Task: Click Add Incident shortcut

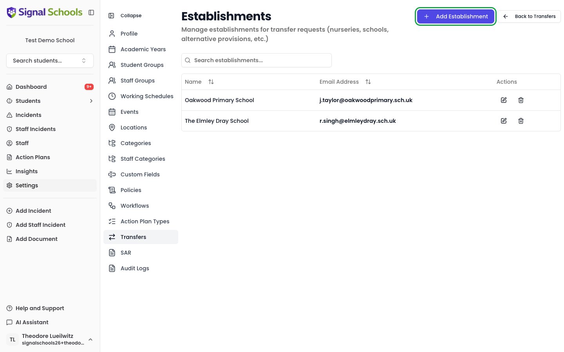Action: [x=50, y=211]
